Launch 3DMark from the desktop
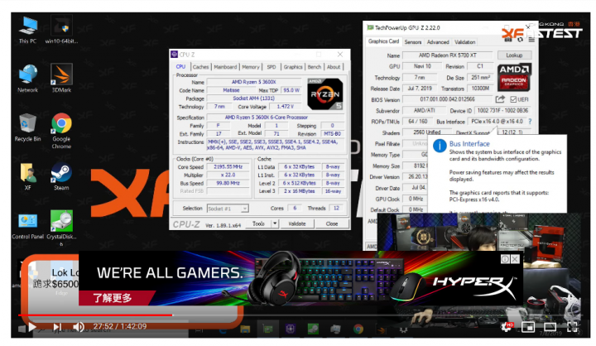 click(61, 79)
